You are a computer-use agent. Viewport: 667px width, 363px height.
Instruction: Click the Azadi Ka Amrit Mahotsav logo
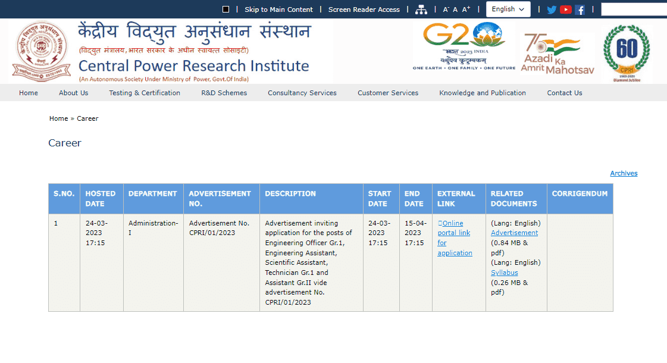(558, 54)
